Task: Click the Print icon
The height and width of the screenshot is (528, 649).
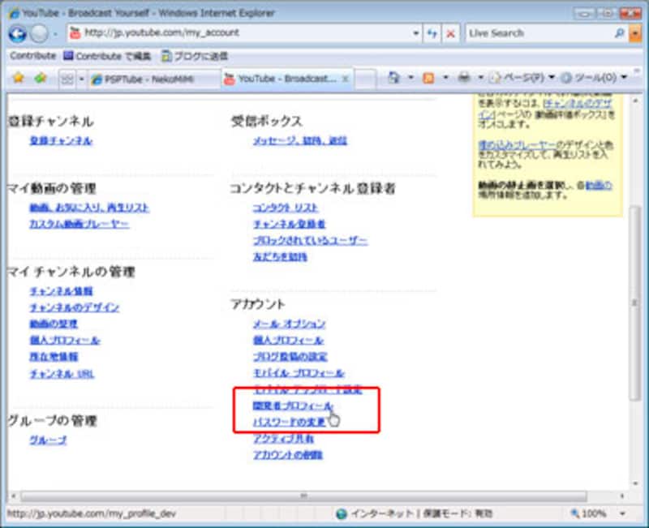Action: click(x=463, y=79)
